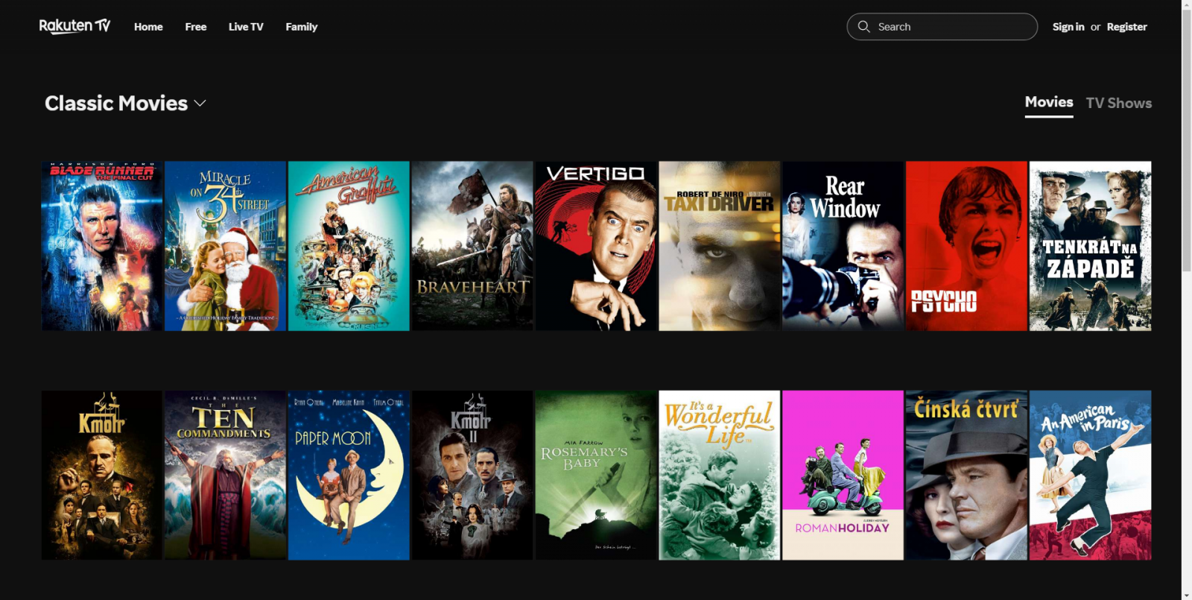Open the Kmotr II movie poster
The height and width of the screenshot is (600, 1192).
(x=472, y=475)
